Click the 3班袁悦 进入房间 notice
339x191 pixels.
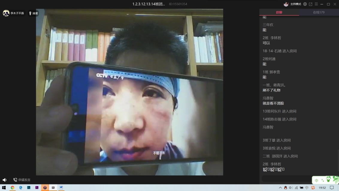click(276, 148)
